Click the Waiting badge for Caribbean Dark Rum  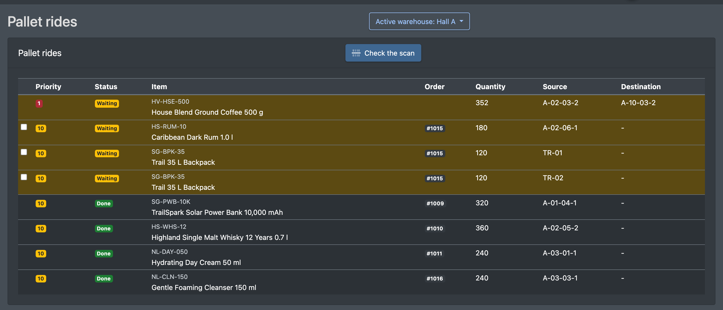click(107, 128)
